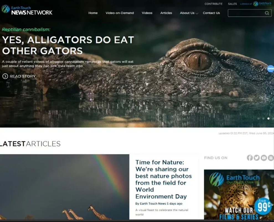This screenshot has height=222, width=274.
Task: Select the second grey carousel dot
Action: click(263, 118)
